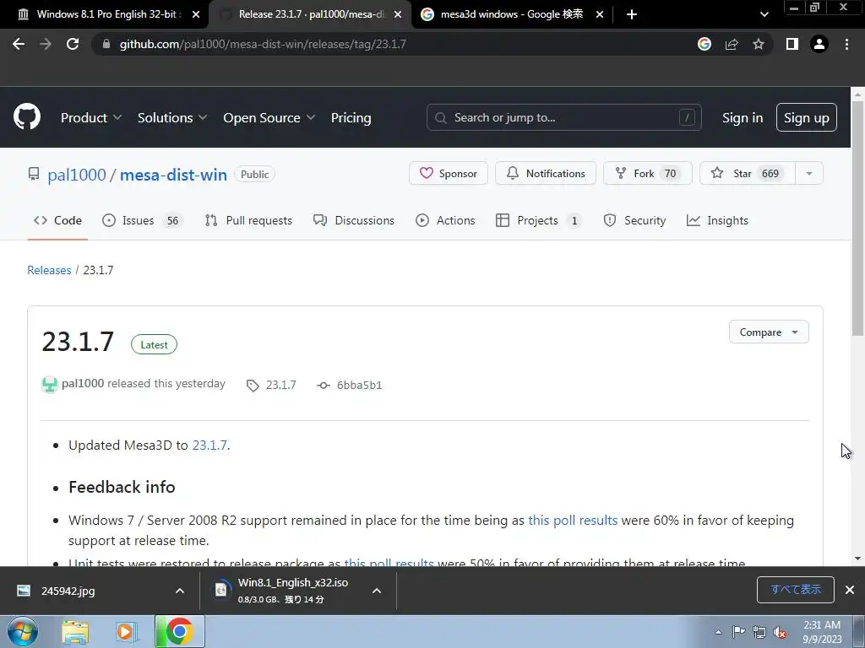Click the 6bba5b1 commit hash
This screenshot has width=865, height=648.
(x=359, y=385)
